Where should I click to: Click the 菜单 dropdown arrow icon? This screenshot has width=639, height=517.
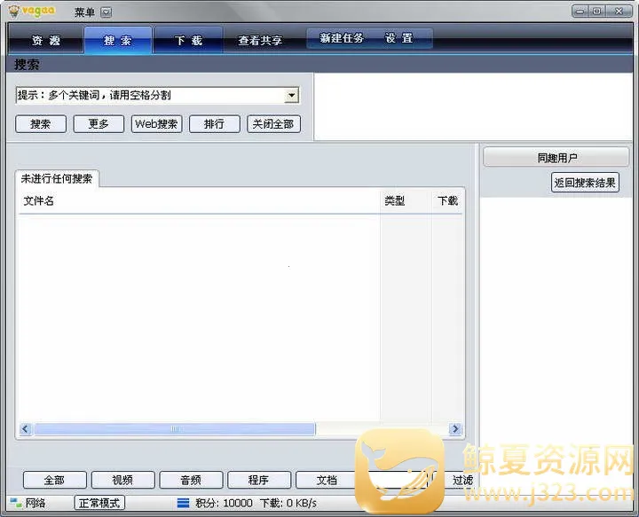[106, 12]
